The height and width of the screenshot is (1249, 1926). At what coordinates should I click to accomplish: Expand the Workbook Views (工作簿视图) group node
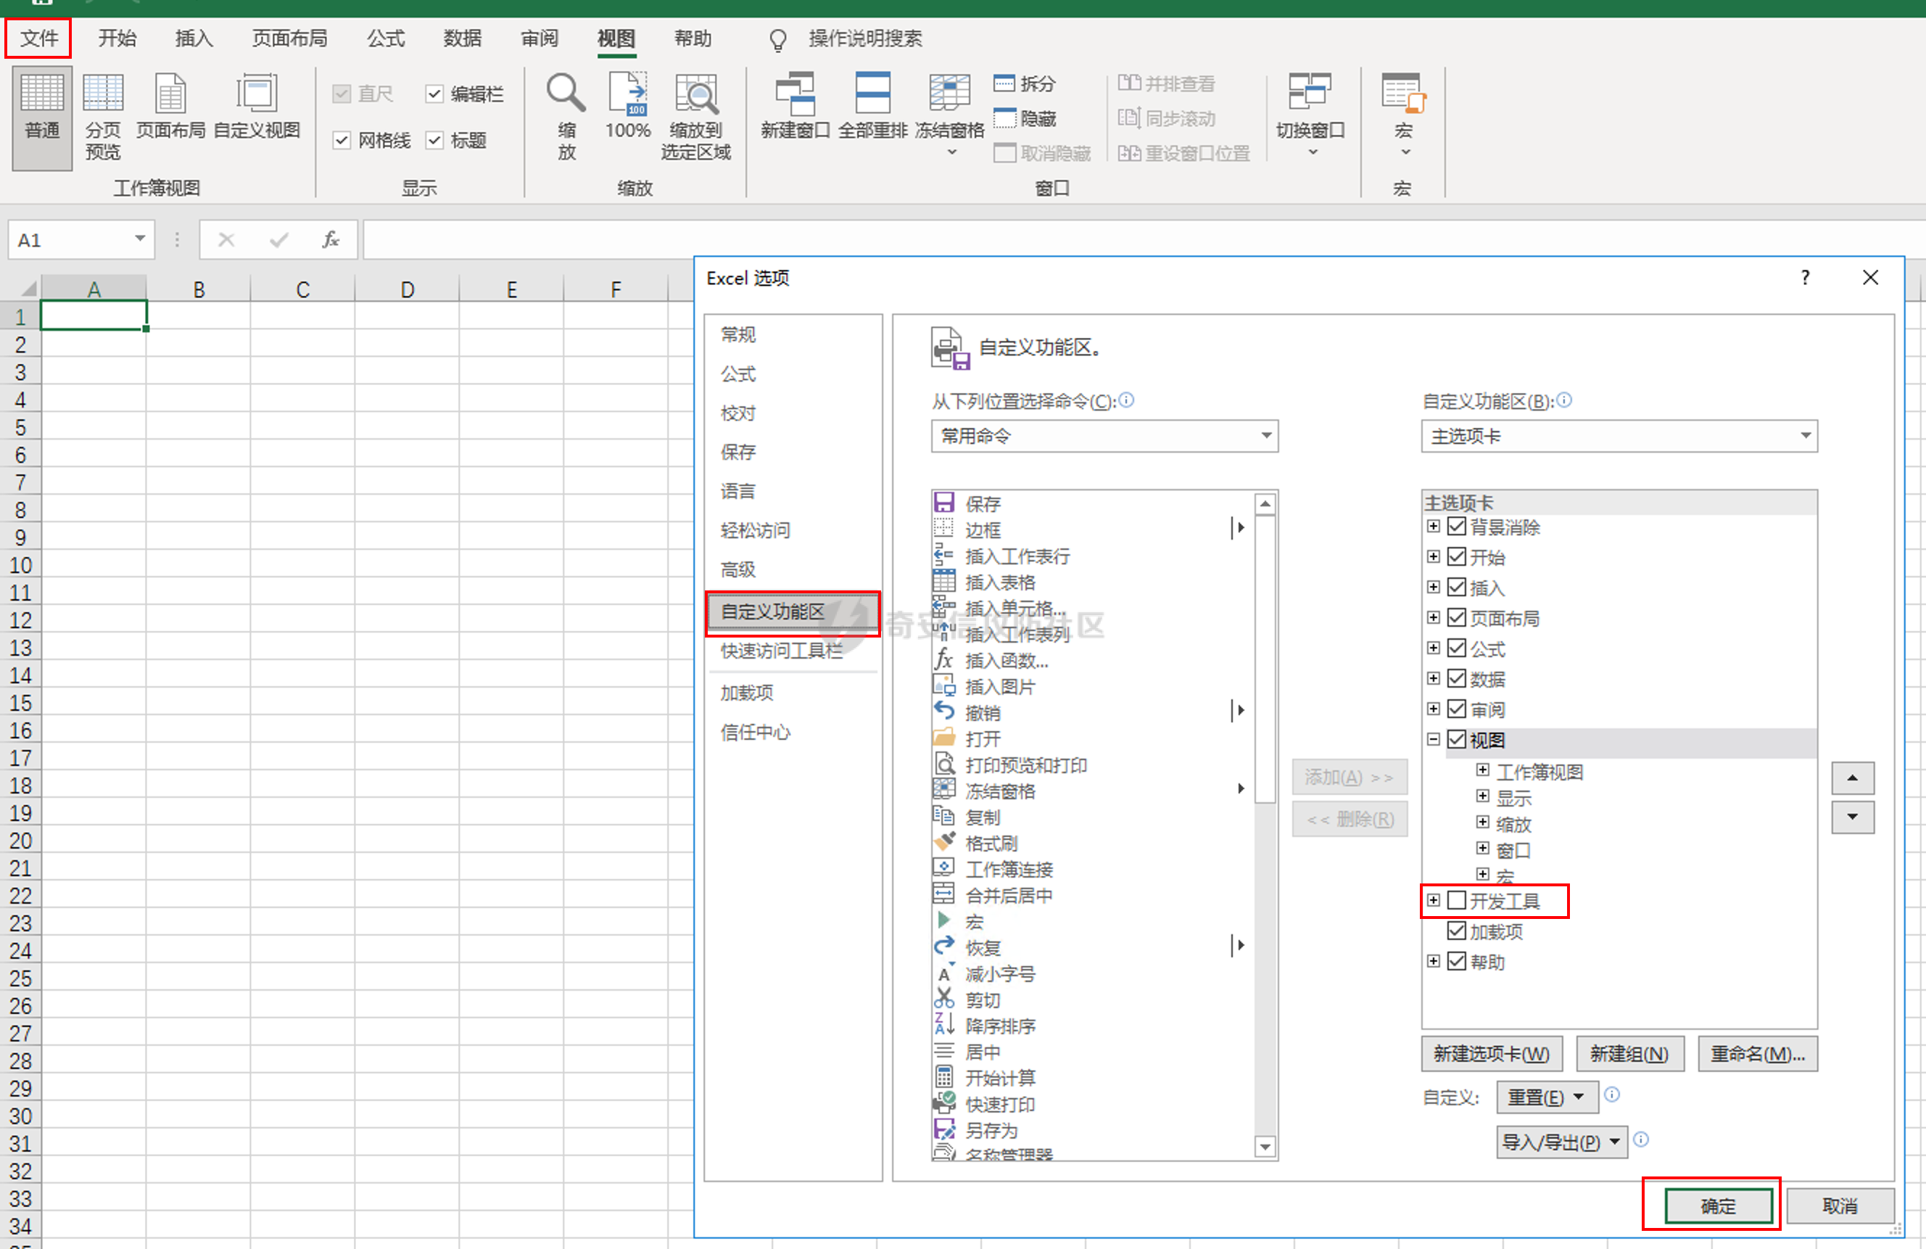coord(1482,770)
